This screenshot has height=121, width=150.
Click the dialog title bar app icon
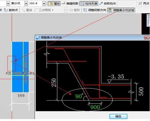pyautogui.click(x=38, y=38)
